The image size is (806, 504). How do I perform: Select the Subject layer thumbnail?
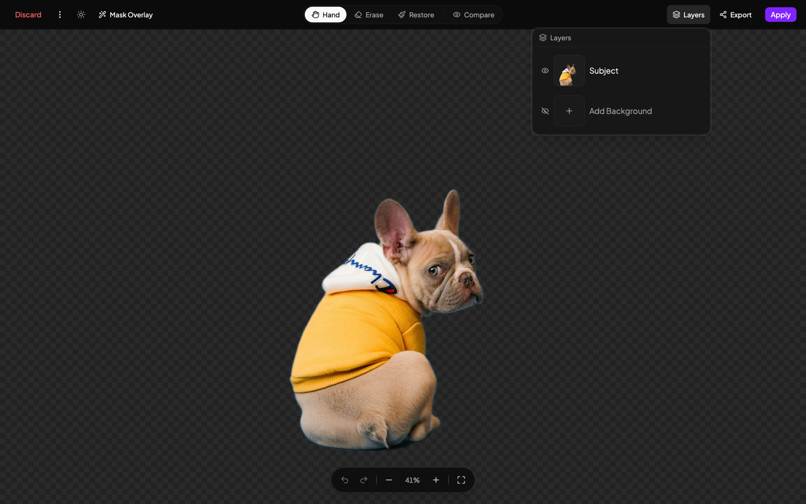click(x=569, y=71)
